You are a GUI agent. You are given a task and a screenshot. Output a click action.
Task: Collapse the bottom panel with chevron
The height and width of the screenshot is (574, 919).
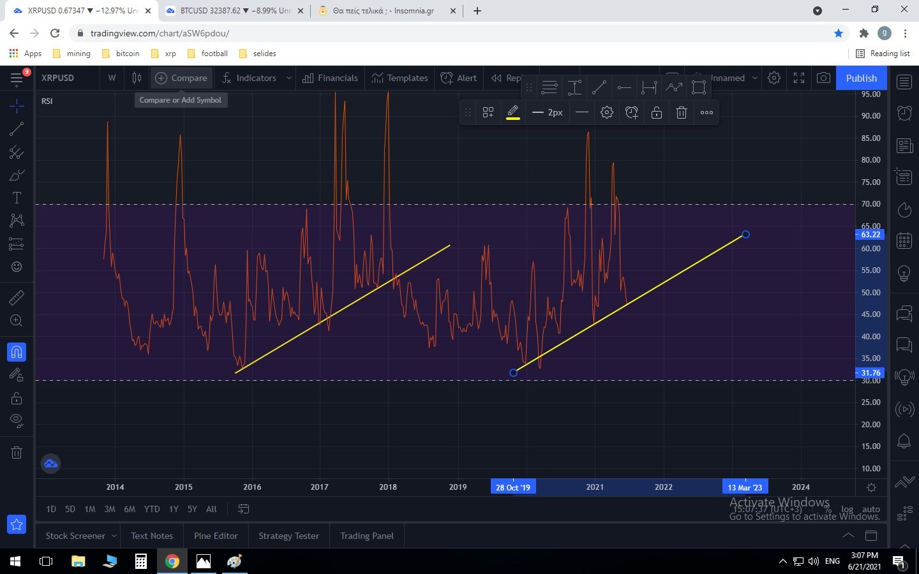coord(848,535)
